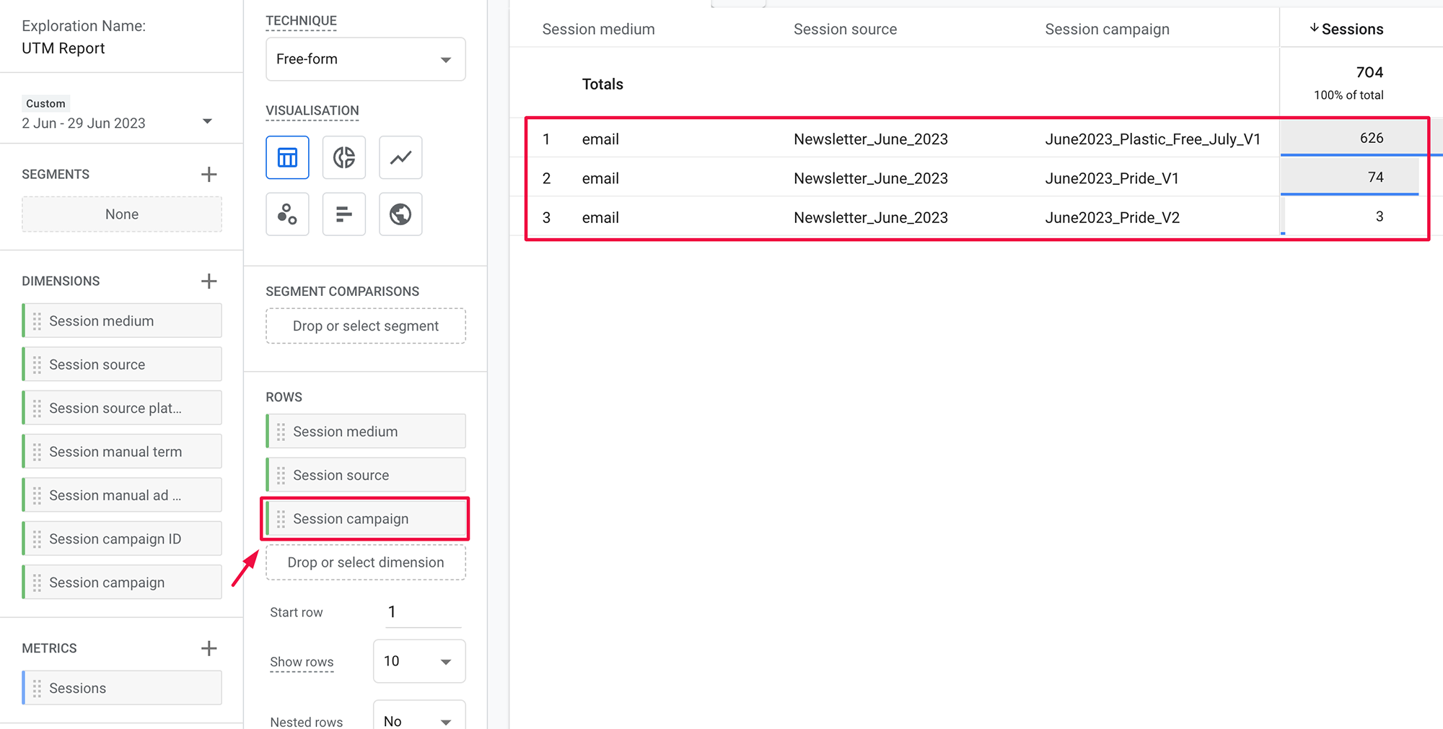
Task: Click the Session campaign column header
Action: [x=1108, y=29]
